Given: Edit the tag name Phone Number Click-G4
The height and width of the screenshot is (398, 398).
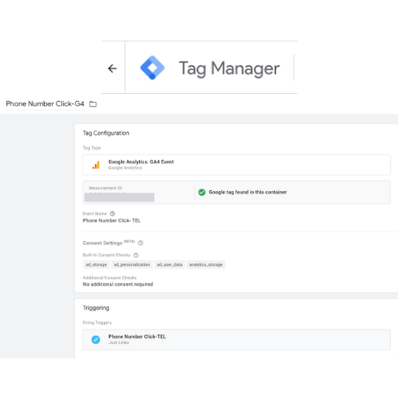Looking at the screenshot, I should (45, 103).
